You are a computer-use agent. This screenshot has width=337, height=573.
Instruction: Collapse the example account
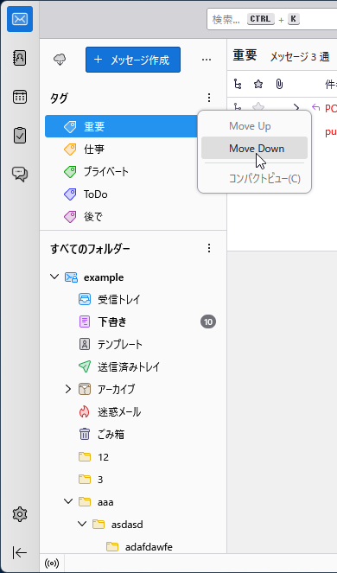point(54,277)
